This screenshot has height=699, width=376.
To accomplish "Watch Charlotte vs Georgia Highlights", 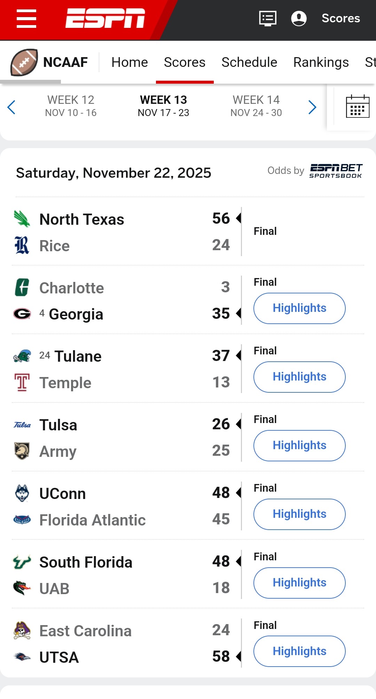I will [299, 308].
